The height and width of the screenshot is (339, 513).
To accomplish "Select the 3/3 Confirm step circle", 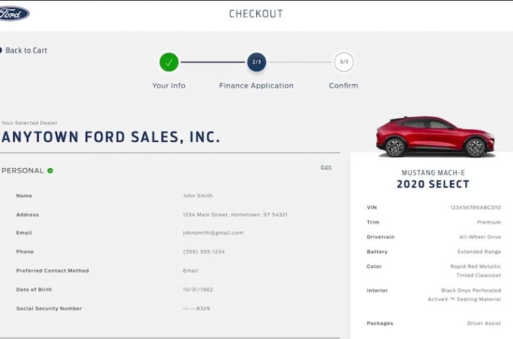I will tap(343, 62).
